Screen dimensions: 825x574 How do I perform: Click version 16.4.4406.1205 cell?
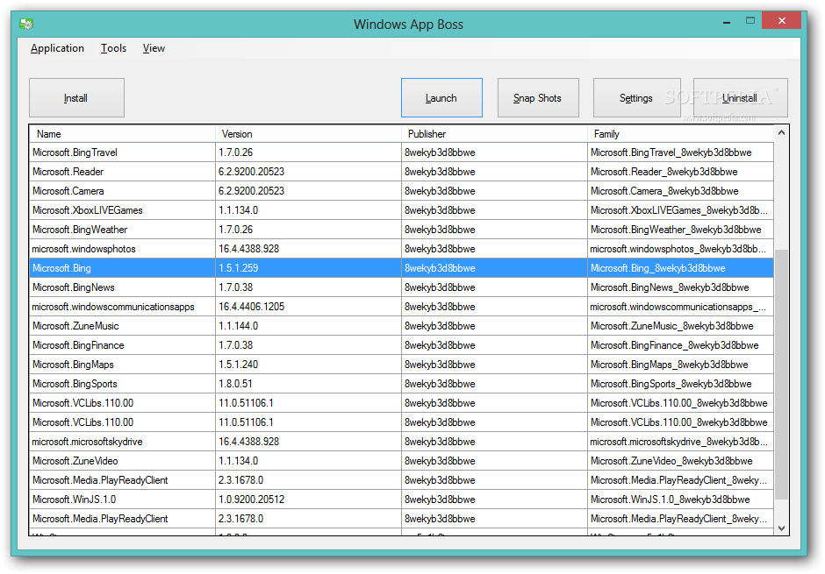coord(308,307)
